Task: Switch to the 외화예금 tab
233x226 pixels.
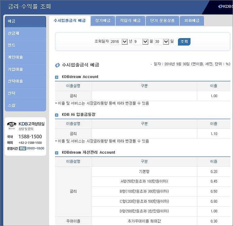Action: click(192, 20)
